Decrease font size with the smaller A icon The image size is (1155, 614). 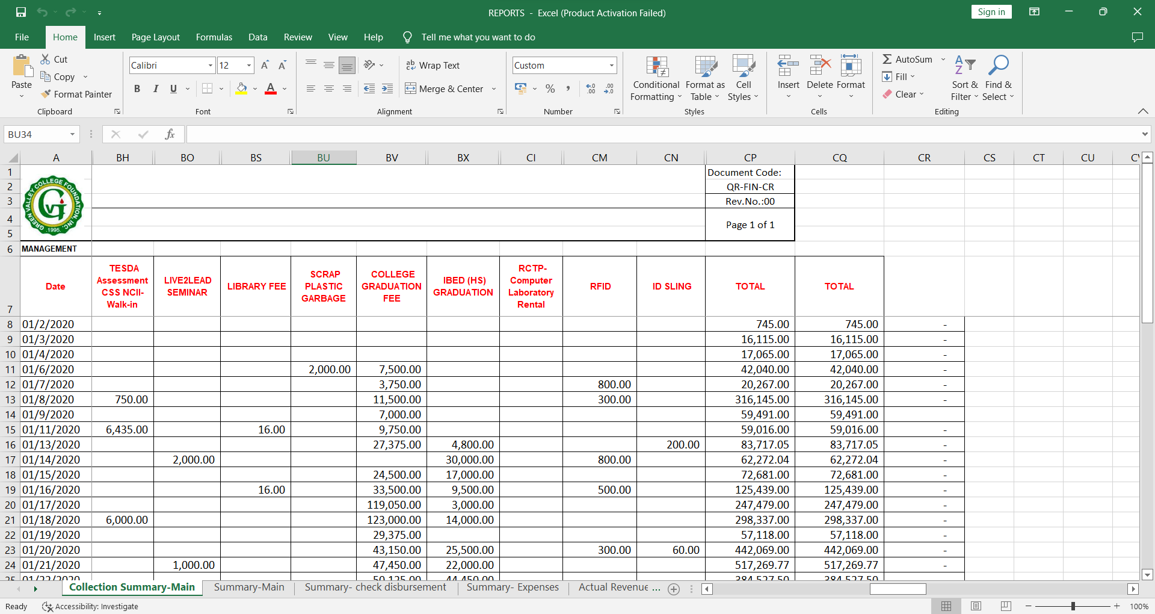click(x=282, y=65)
